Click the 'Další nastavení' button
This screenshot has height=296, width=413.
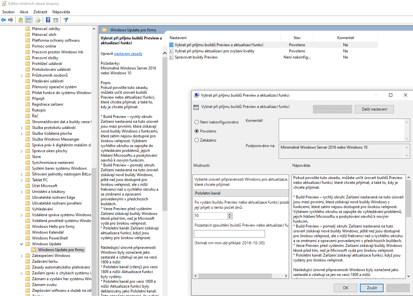coord(374,109)
